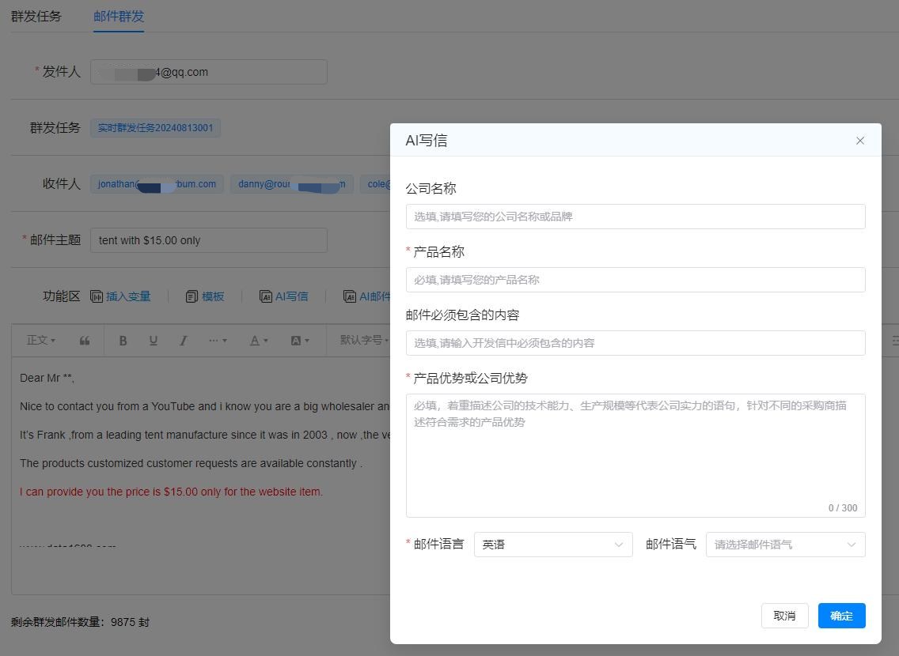
Task: Click the AI写信 icon in 功能区
Action: (x=265, y=296)
